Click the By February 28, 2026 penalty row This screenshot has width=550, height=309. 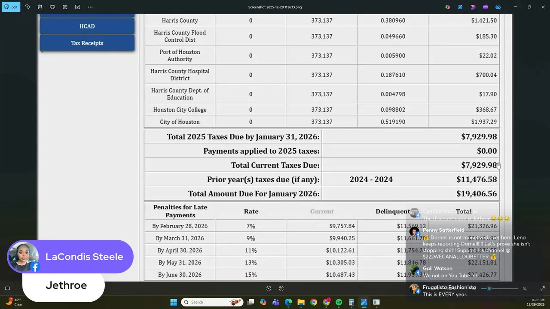[322, 226]
